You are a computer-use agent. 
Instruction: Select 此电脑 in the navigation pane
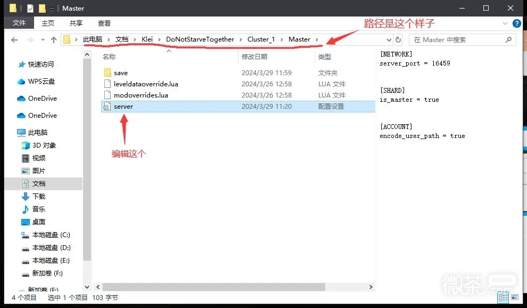point(38,132)
